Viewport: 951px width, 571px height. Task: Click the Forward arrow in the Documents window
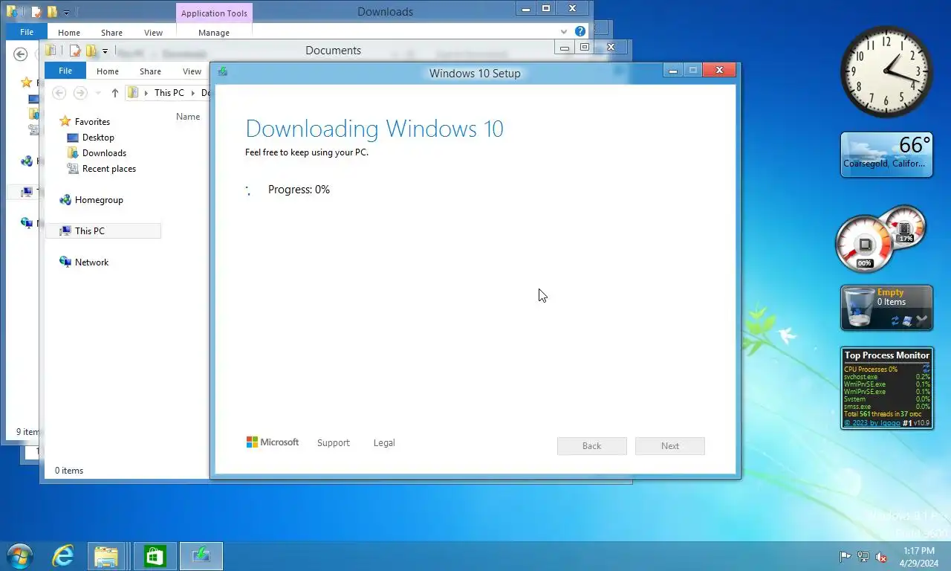tap(80, 93)
